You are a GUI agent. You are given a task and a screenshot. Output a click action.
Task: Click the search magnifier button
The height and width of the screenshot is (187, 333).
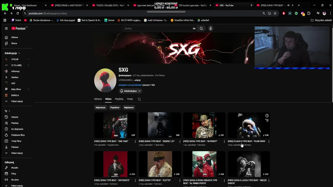[201, 29]
